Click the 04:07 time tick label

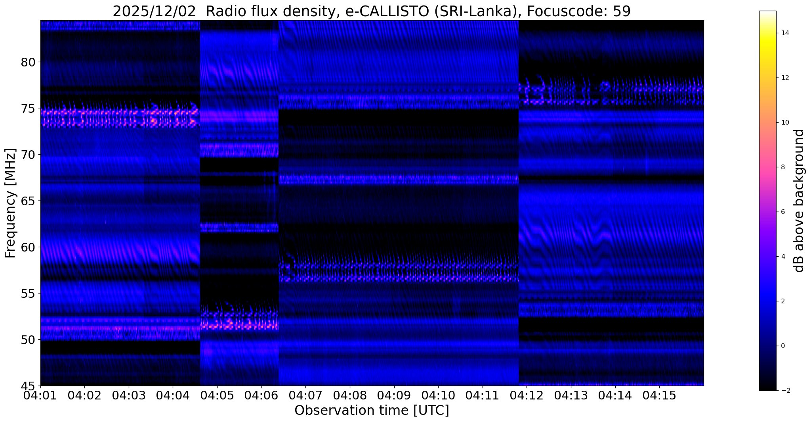tap(305, 395)
